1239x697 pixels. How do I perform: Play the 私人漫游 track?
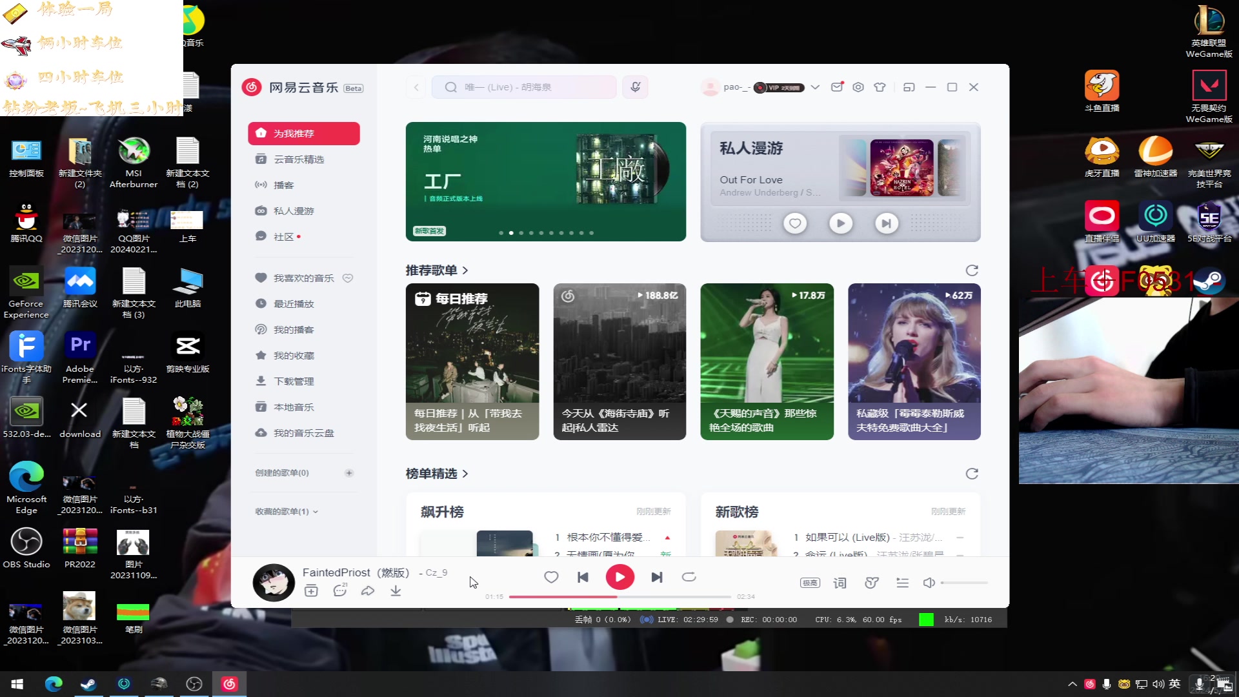(x=840, y=223)
